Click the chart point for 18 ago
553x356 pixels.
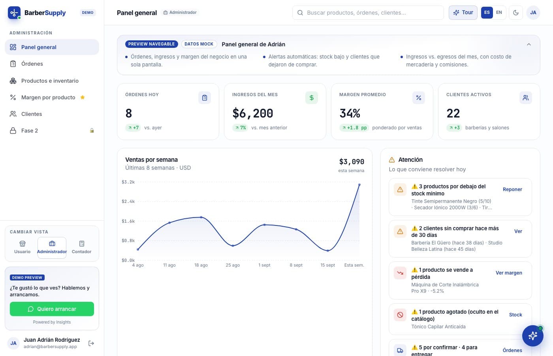(x=201, y=217)
